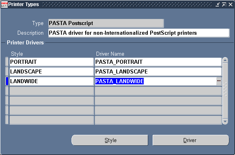This screenshot has height=155, width=235.
Task: Select the LANDWIDE row record indicator
Action: point(7,81)
